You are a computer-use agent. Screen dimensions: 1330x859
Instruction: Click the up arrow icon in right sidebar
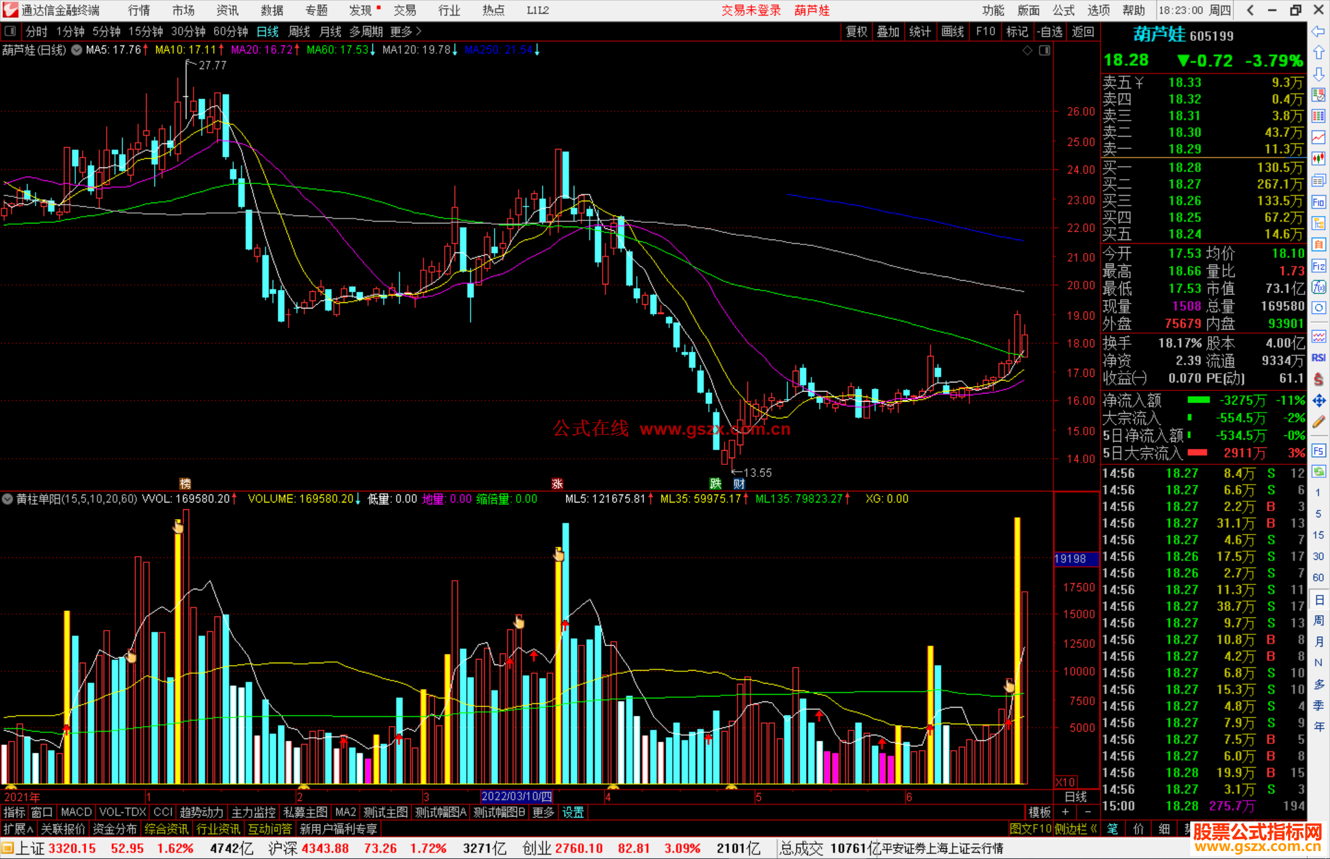click(1318, 52)
